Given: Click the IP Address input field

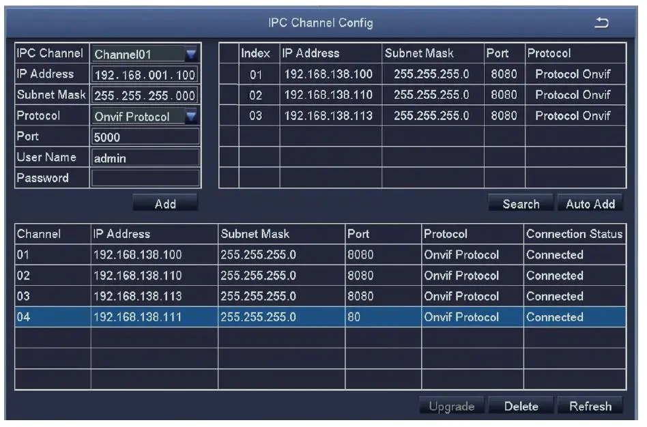Looking at the screenshot, I should click(145, 74).
